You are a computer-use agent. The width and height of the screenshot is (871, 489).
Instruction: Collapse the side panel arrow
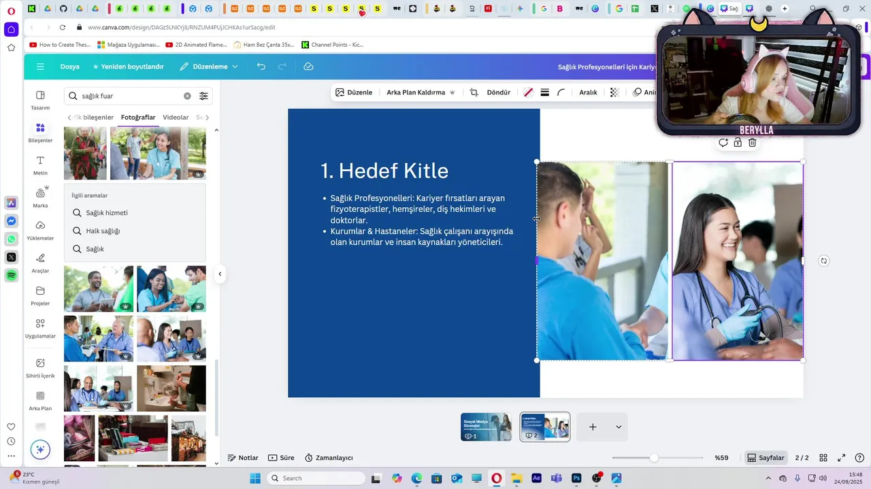coord(220,274)
